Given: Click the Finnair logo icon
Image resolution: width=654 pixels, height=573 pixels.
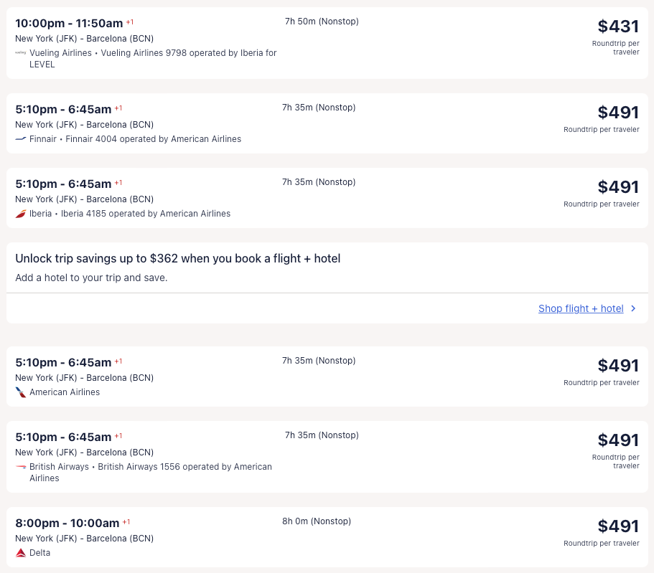Looking at the screenshot, I should click(x=21, y=139).
